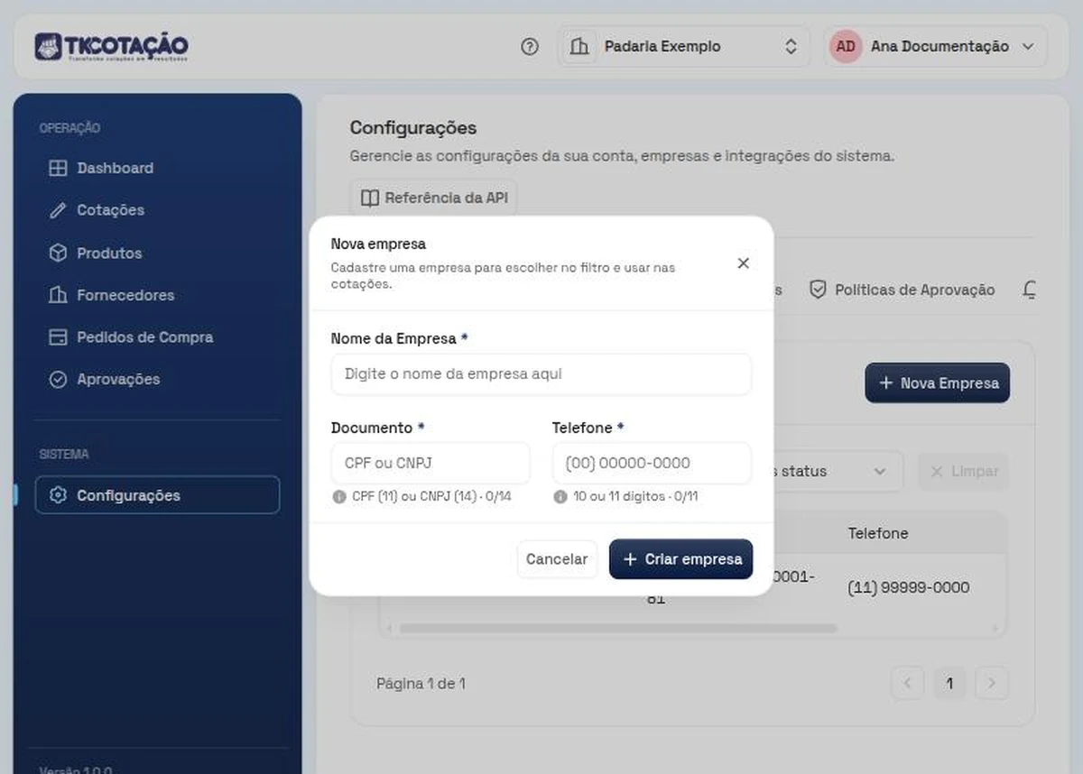Click Criar empresa button
The width and height of the screenshot is (1083, 774).
[680, 559]
